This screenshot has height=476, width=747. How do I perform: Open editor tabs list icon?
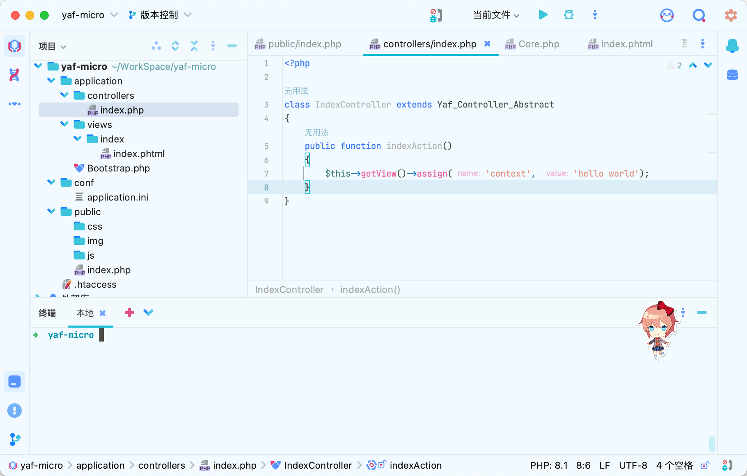(x=684, y=43)
